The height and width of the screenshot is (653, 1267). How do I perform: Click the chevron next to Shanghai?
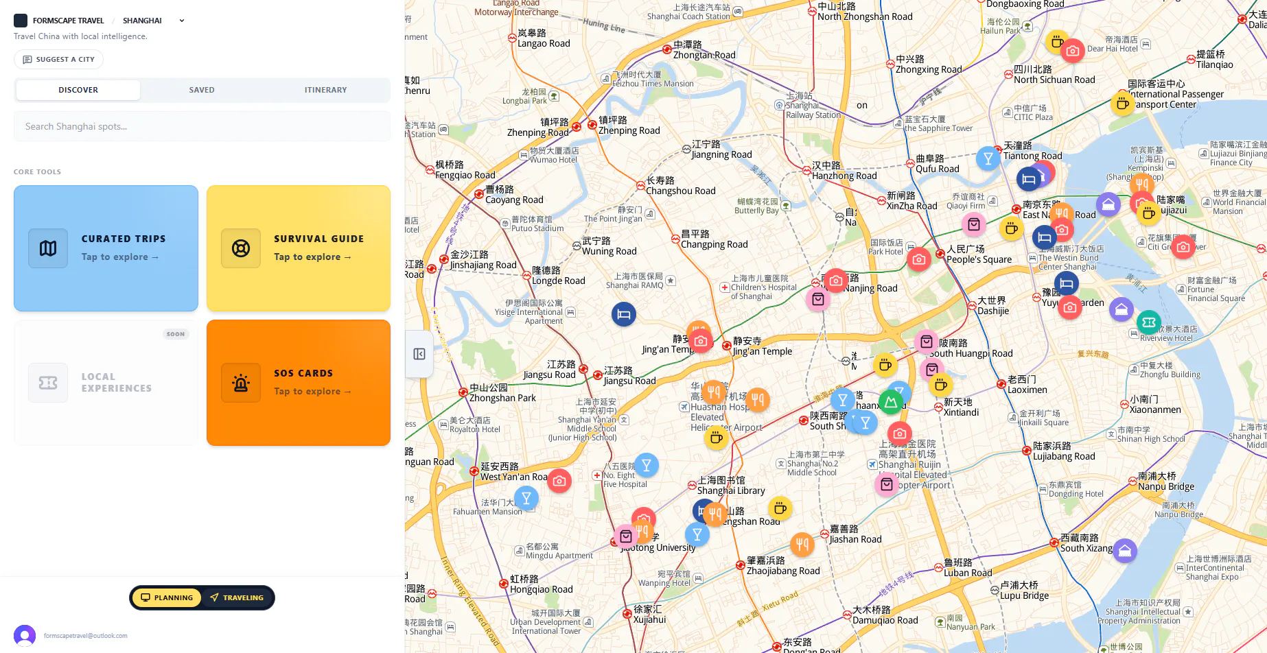(x=182, y=21)
